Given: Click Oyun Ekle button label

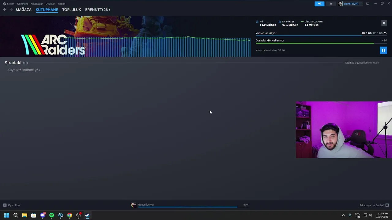Looking at the screenshot, I should pos(14,205).
